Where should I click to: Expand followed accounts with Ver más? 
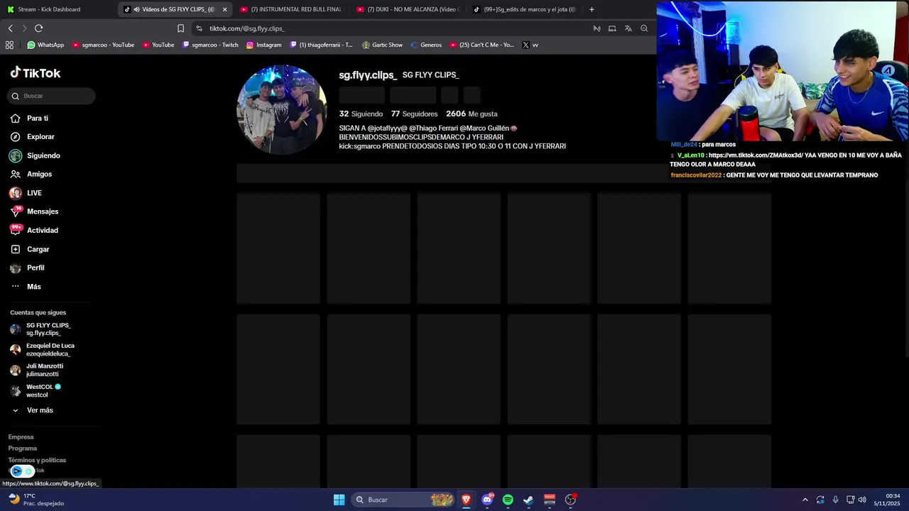40,410
